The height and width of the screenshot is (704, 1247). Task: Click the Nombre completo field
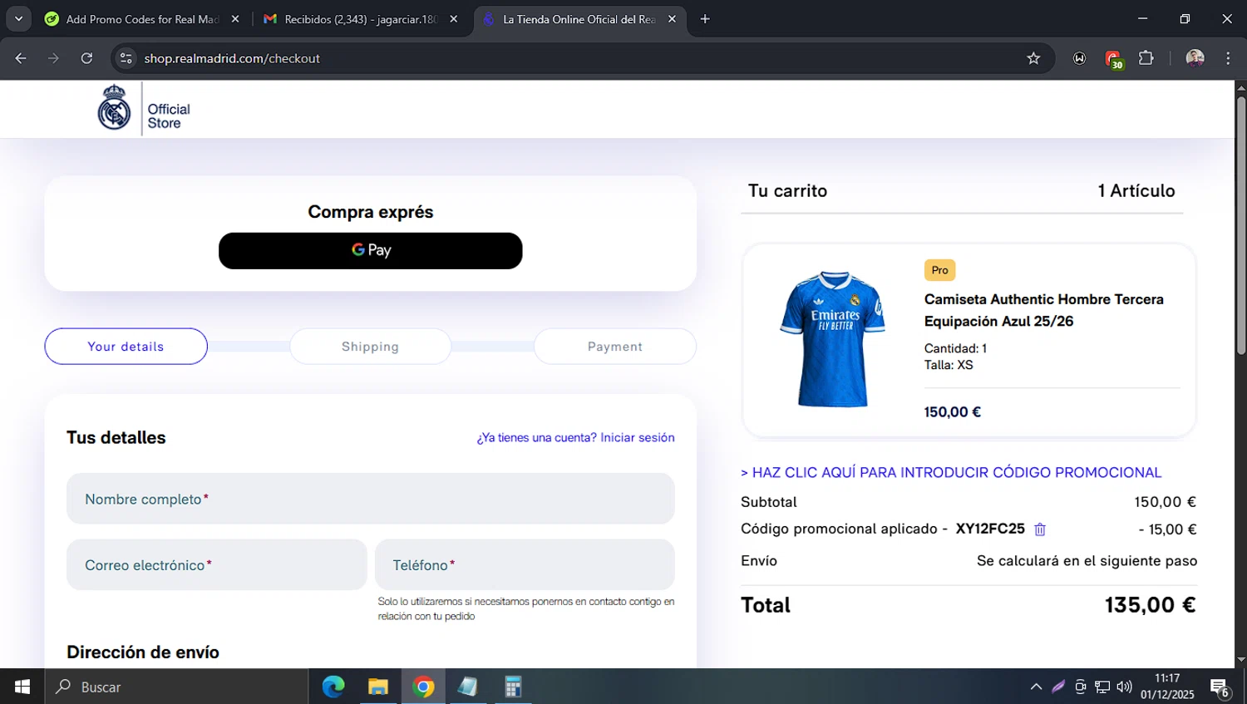point(370,499)
